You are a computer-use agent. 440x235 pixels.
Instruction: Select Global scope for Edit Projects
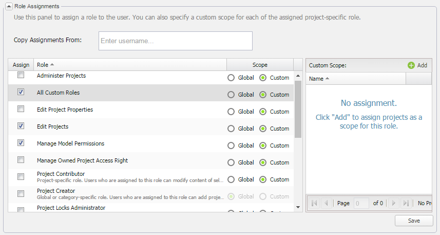pos(231,129)
